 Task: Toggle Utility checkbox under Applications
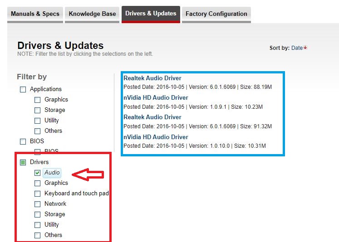(37, 121)
